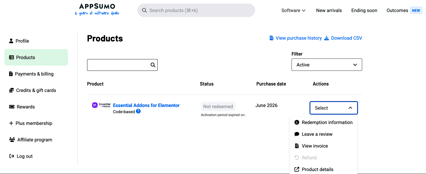426x174 pixels.
Task: Choose Product details from actions menu
Action: (324, 169)
